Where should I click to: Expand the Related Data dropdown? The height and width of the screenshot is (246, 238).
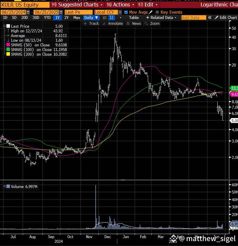click(x=161, y=17)
